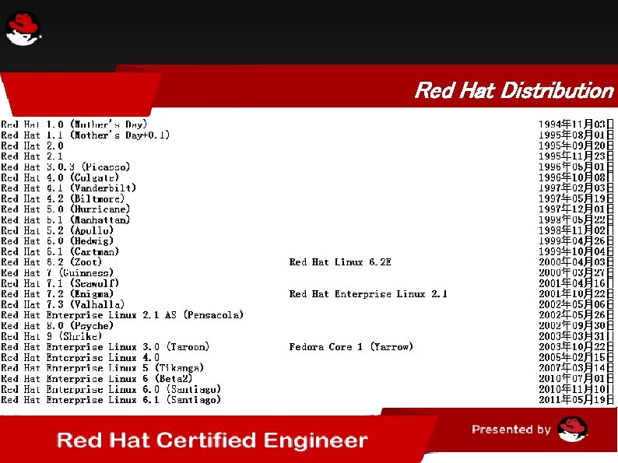Select the Red Hat 3.0.3 (Picasso) row

click(65, 167)
